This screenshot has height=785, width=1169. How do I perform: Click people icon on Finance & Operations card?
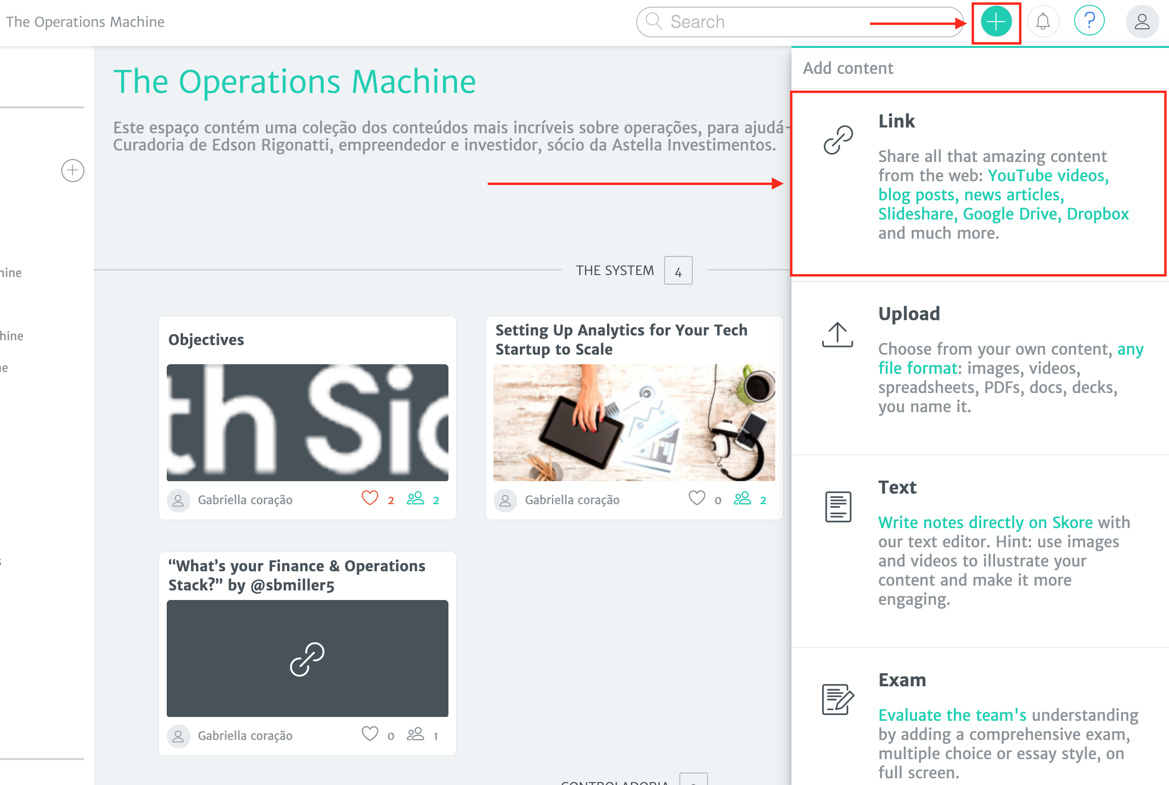(x=415, y=734)
